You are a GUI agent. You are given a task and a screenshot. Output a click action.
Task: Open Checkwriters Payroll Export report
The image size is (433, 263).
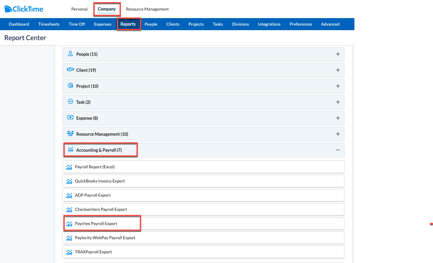[x=203, y=209]
